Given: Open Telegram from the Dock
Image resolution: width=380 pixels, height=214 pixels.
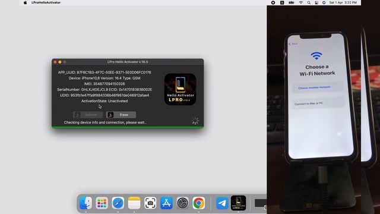Looking at the screenshot, I should click(222, 203).
